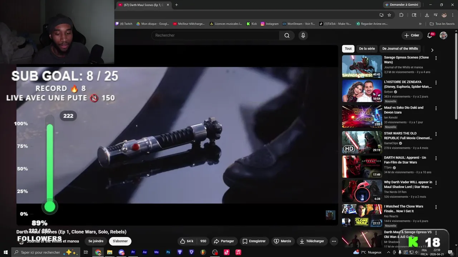Open the Maul vs Eeko Dio Daki video title
This screenshot has height=257, width=458.
404,110
